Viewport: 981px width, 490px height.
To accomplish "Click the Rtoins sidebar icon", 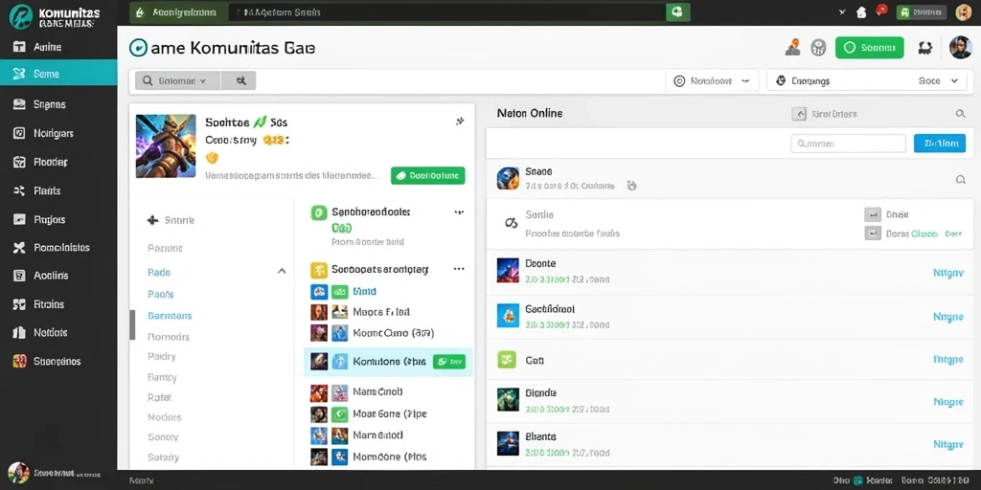I will [x=19, y=304].
